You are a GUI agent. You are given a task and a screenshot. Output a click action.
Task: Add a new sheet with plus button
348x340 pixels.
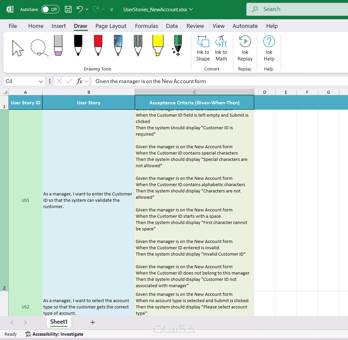92,322
